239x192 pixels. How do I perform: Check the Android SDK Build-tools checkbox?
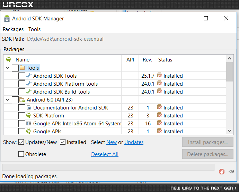(x=22, y=92)
